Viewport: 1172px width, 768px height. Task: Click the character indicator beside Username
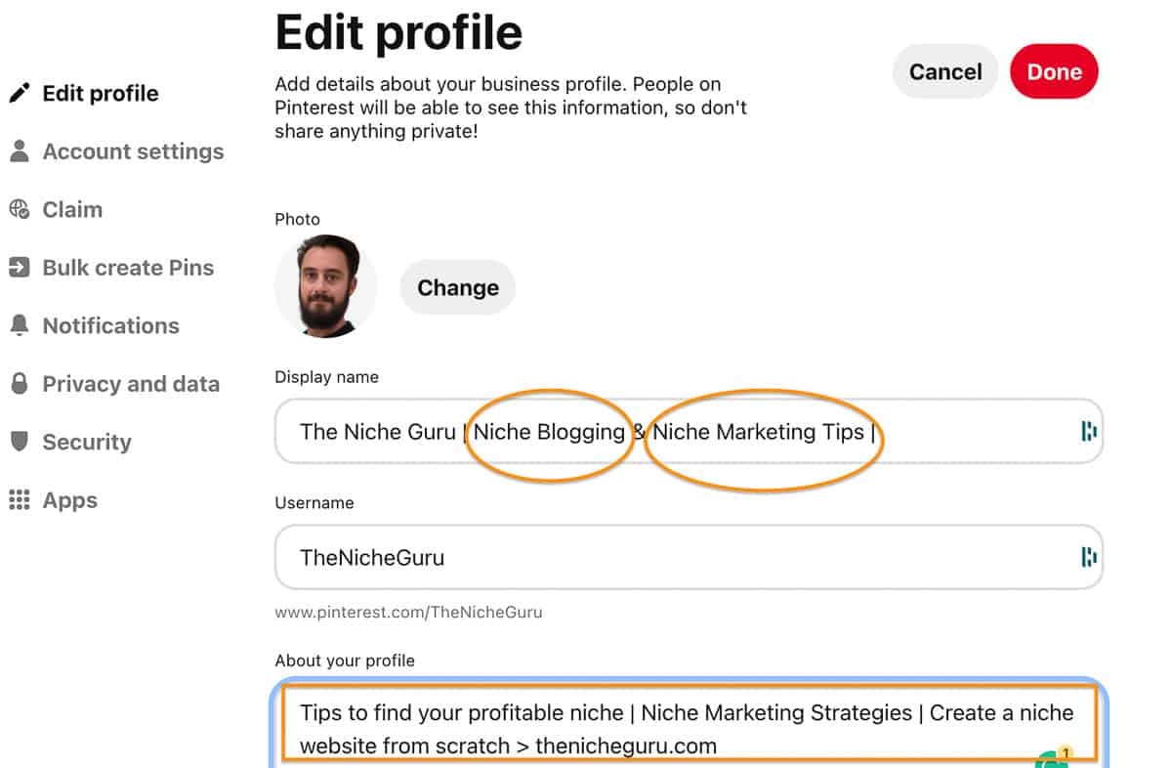(x=1088, y=558)
